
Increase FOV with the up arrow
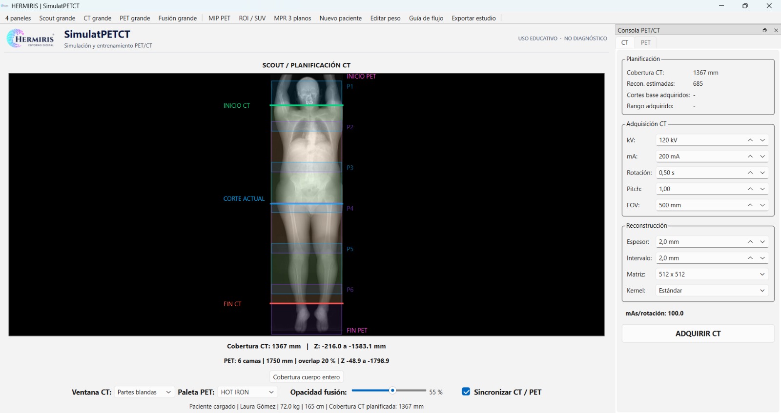pos(750,205)
